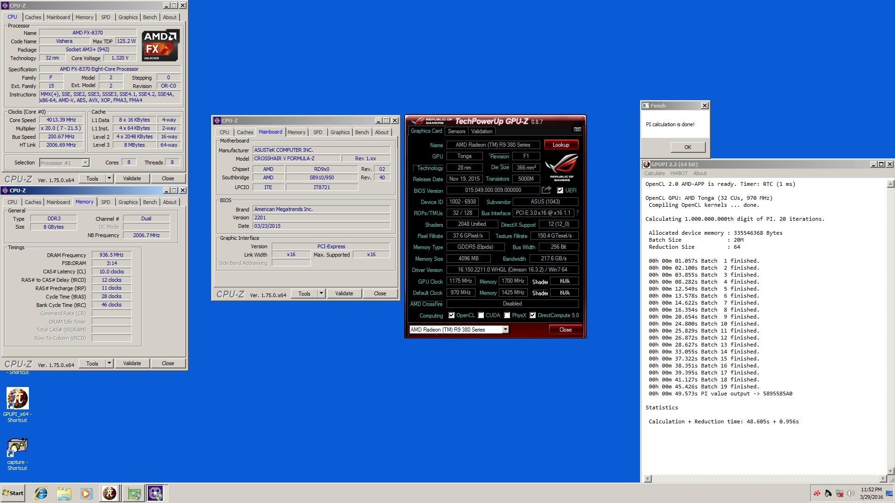Click the Show Desktop icon beside the clock
The image size is (895, 503).
coord(889,493)
